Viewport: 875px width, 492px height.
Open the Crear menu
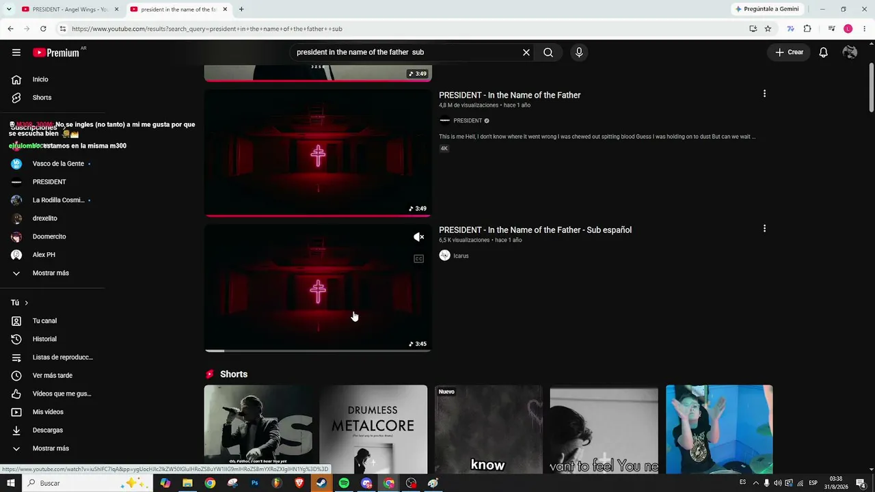tap(789, 53)
